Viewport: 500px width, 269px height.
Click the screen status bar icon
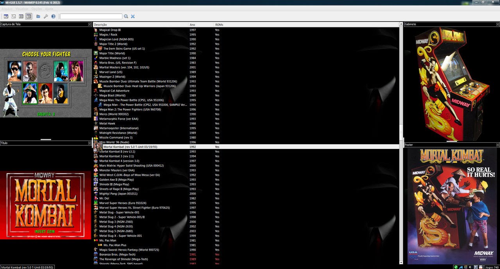pos(475,267)
